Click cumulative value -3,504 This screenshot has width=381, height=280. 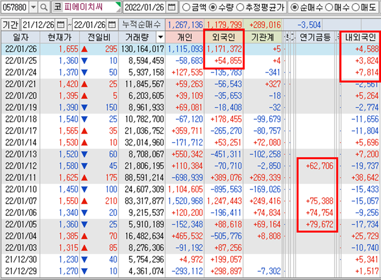309,25
